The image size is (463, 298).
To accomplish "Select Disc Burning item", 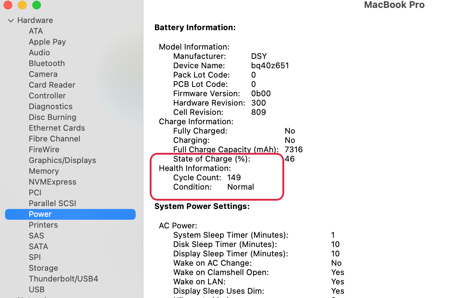I will [x=53, y=117].
